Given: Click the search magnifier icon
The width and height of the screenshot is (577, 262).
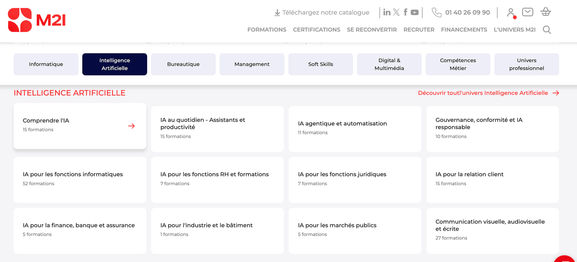Looking at the screenshot, I should coord(547,30).
